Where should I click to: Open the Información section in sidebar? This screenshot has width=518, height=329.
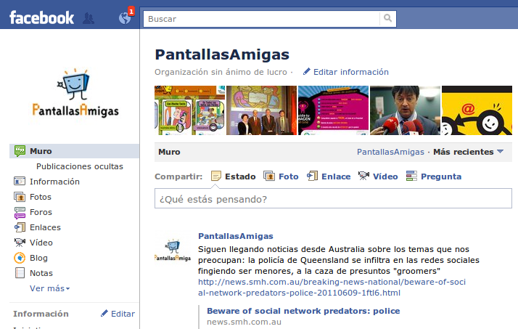click(x=54, y=182)
